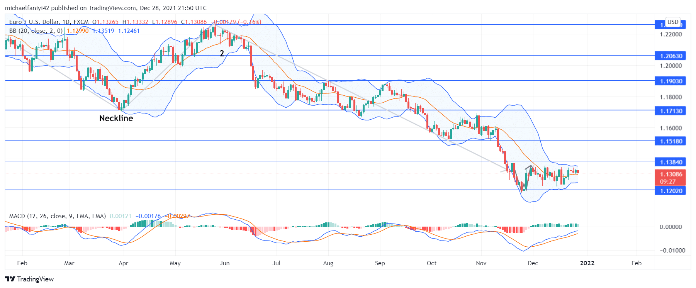The width and height of the screenshot is (696, 288).
Task: Select the 1.13840 price level label
Action: pyautogui.click(x=671, y=162)
